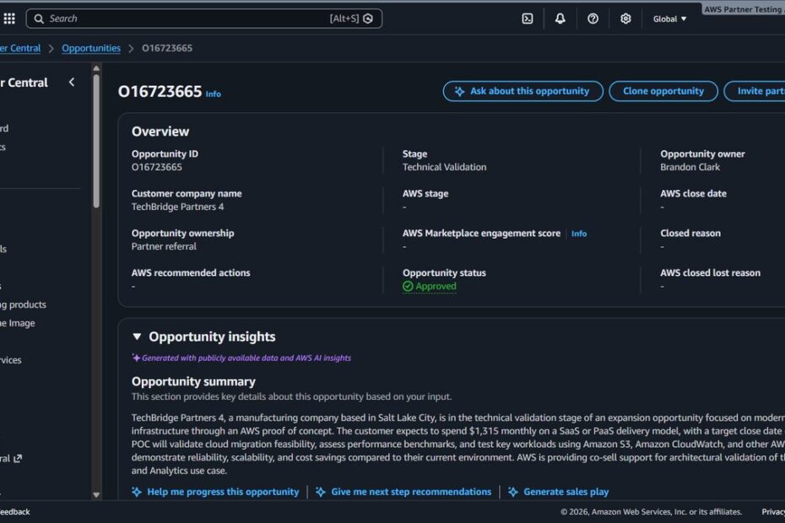Click the Clone opportunity button

pos(663,91)
